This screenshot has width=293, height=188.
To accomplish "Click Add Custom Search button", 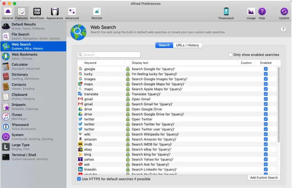I will (264, 177).
